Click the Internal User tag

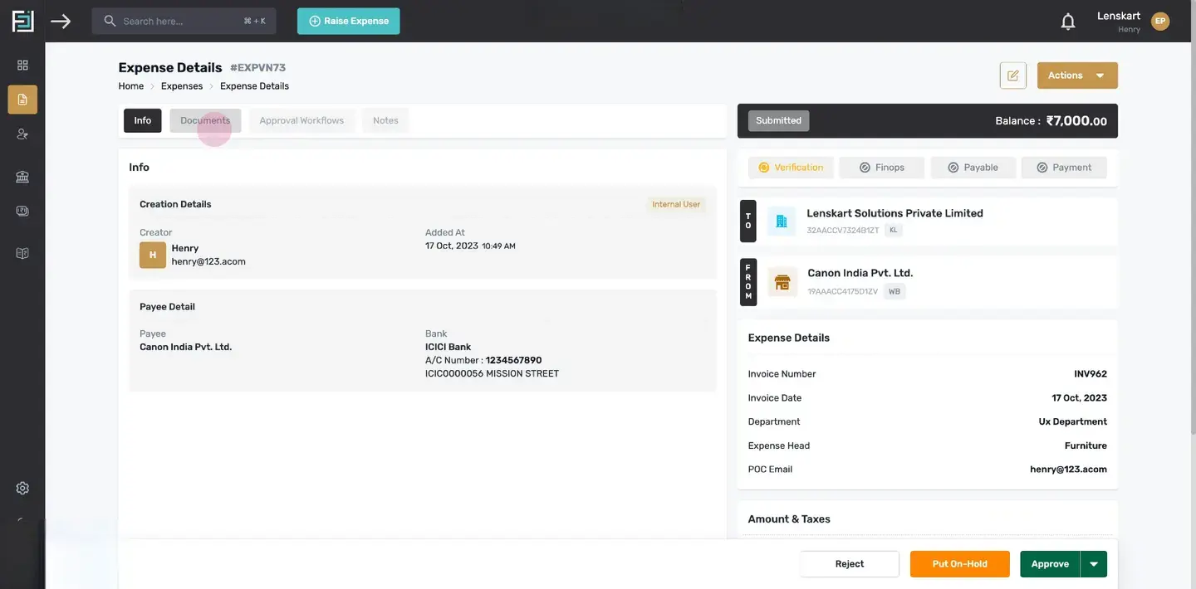(676, 204)
